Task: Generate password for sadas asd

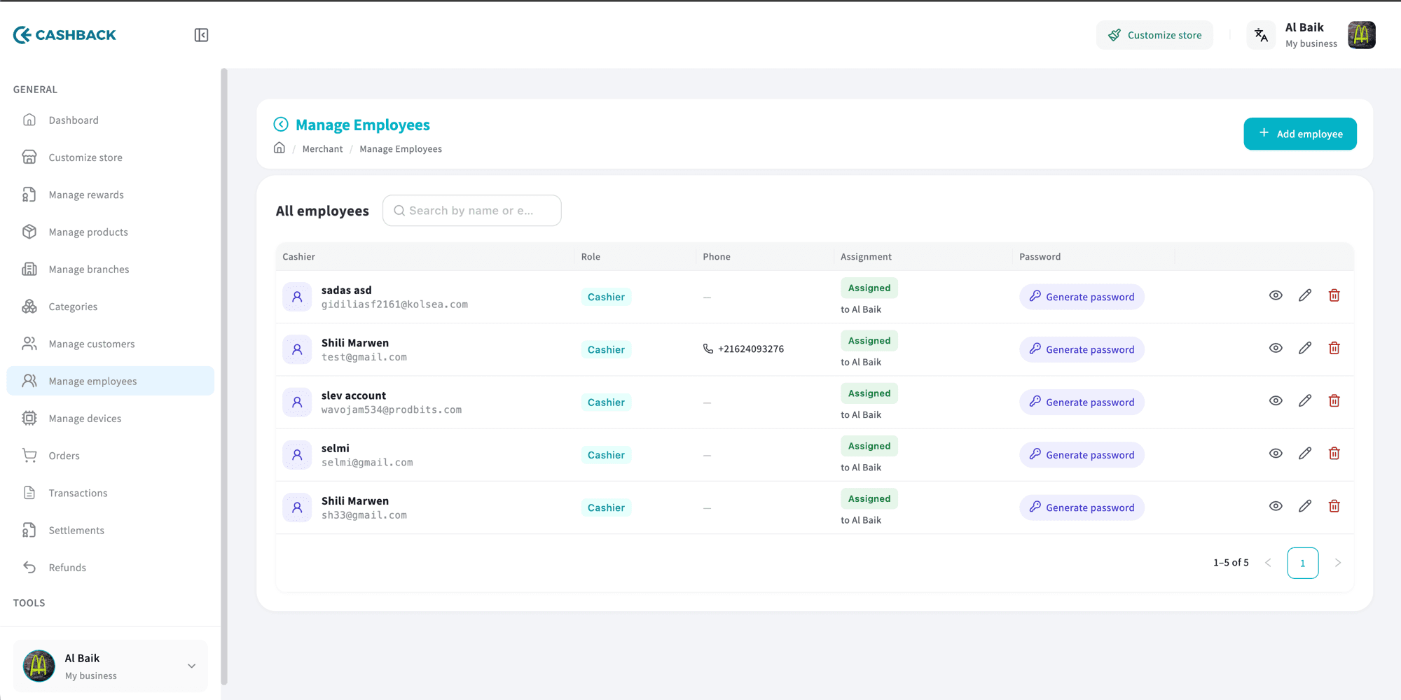Action: pyautogui.click(x=1082, y=297)
